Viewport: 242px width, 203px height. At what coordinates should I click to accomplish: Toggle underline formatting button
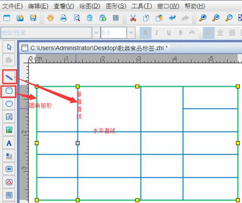click(x=169, y=33)
